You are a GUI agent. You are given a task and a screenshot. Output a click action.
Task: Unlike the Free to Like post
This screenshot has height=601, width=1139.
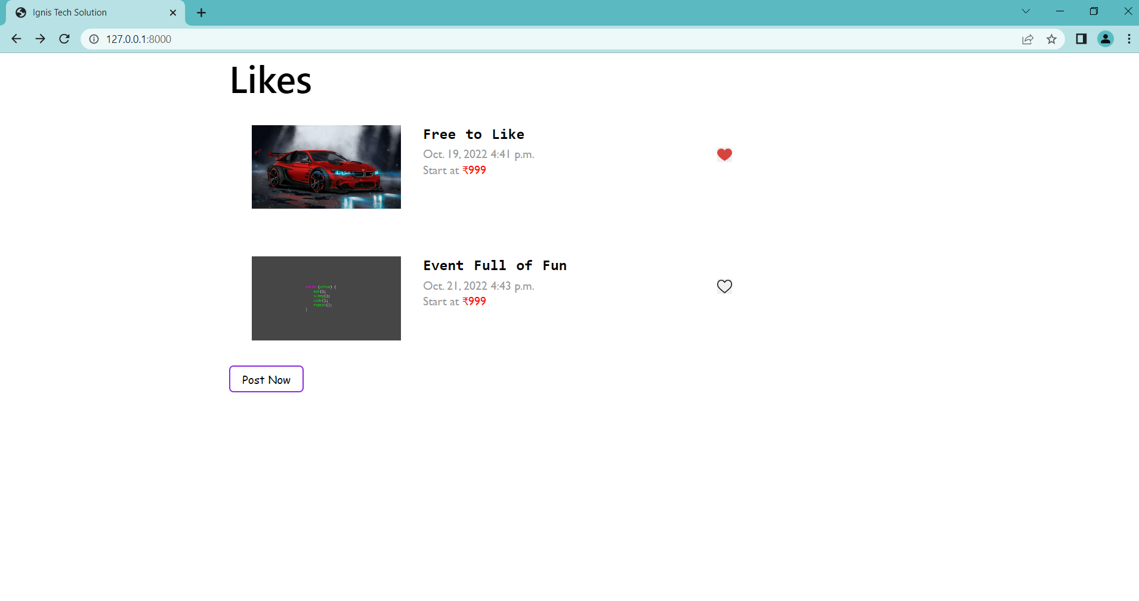[x=724, y=154]
